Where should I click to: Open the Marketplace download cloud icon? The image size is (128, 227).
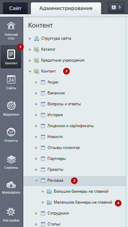pyautogui.click(x=11, y=185)
